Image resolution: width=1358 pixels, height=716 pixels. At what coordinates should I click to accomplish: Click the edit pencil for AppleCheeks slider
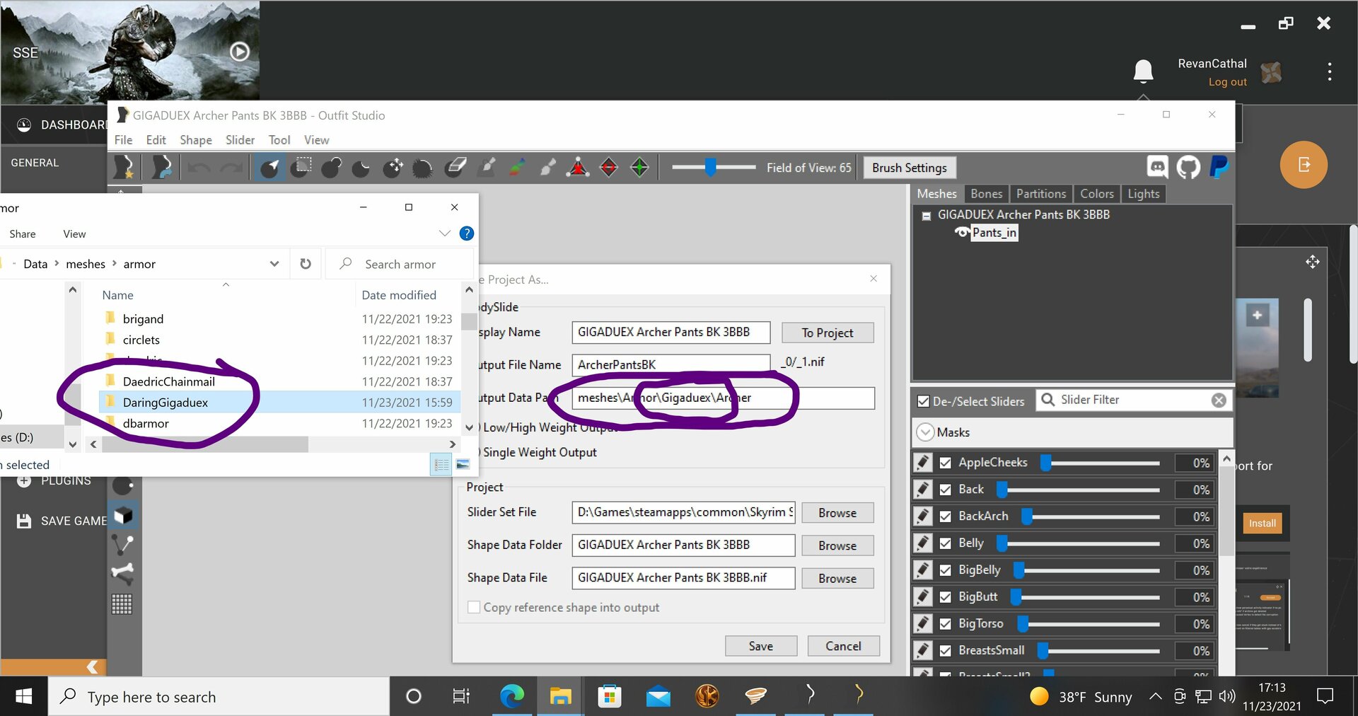923,463
